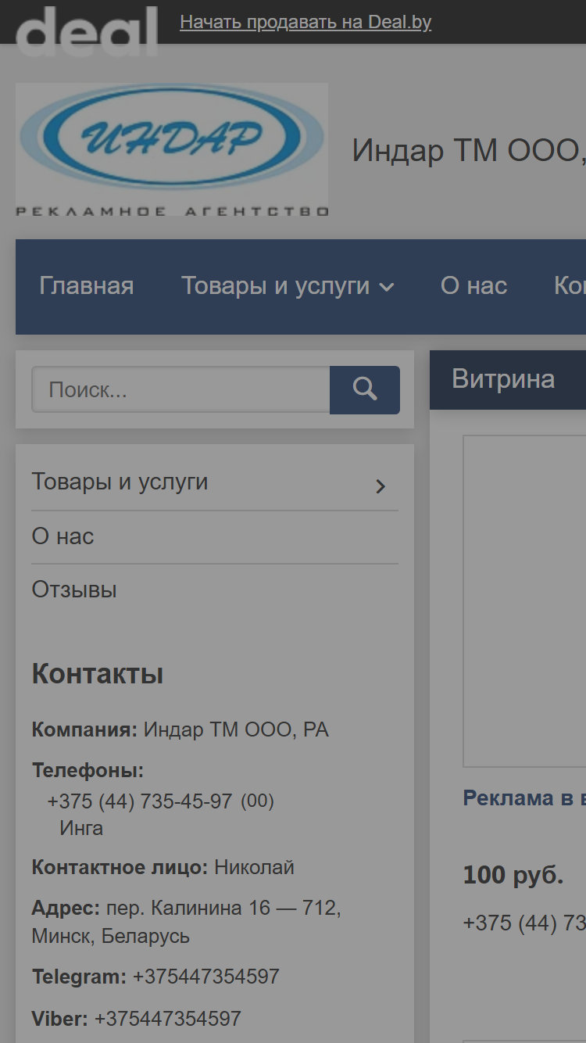Open Товары и услуги in sidebar
The width and height of the screenshot is (586, 1043).
tap(120, 482)
